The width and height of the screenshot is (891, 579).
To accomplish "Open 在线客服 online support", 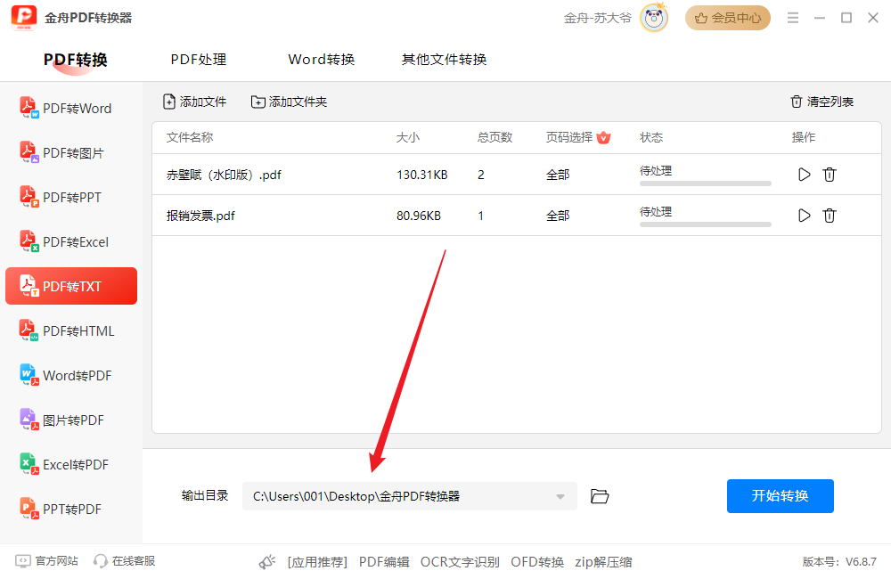I will point(125,561).
